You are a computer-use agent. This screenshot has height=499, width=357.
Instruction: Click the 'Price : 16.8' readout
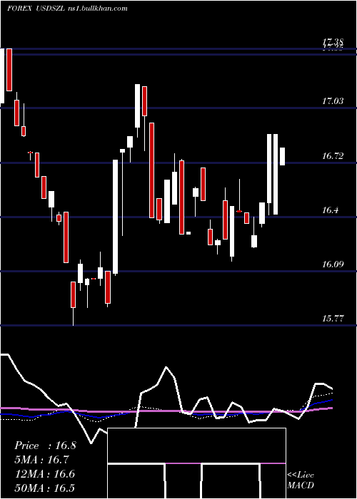(x=45, y=446)
